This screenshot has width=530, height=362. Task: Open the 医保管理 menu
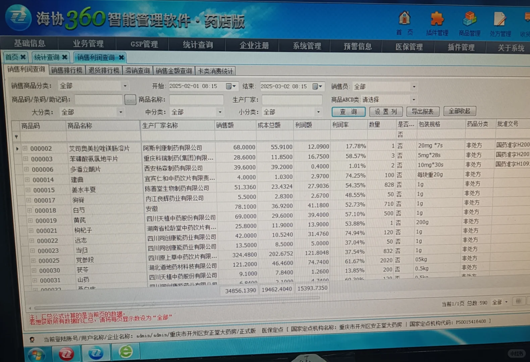click(409, 47)
